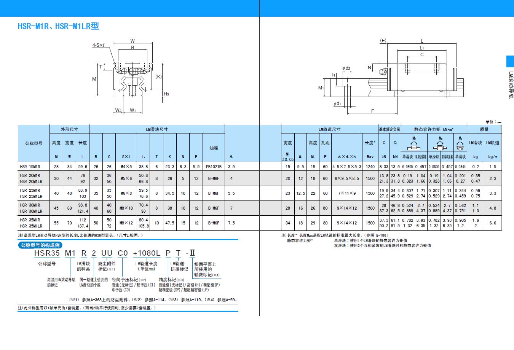Click +1080L in the model example
Screen dimensions: 514x350
point(147,253)
